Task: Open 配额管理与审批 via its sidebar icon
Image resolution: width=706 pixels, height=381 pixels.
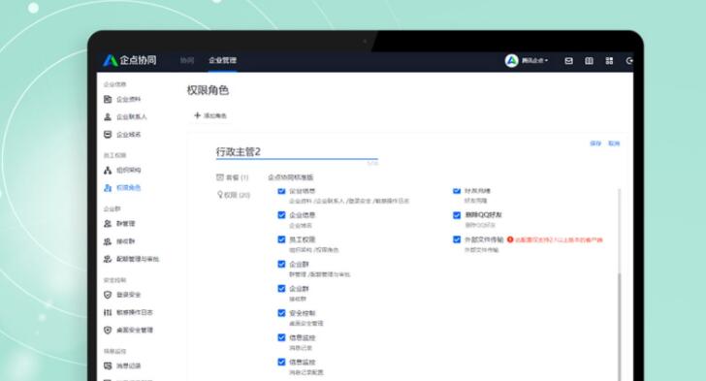Action: 108,259
